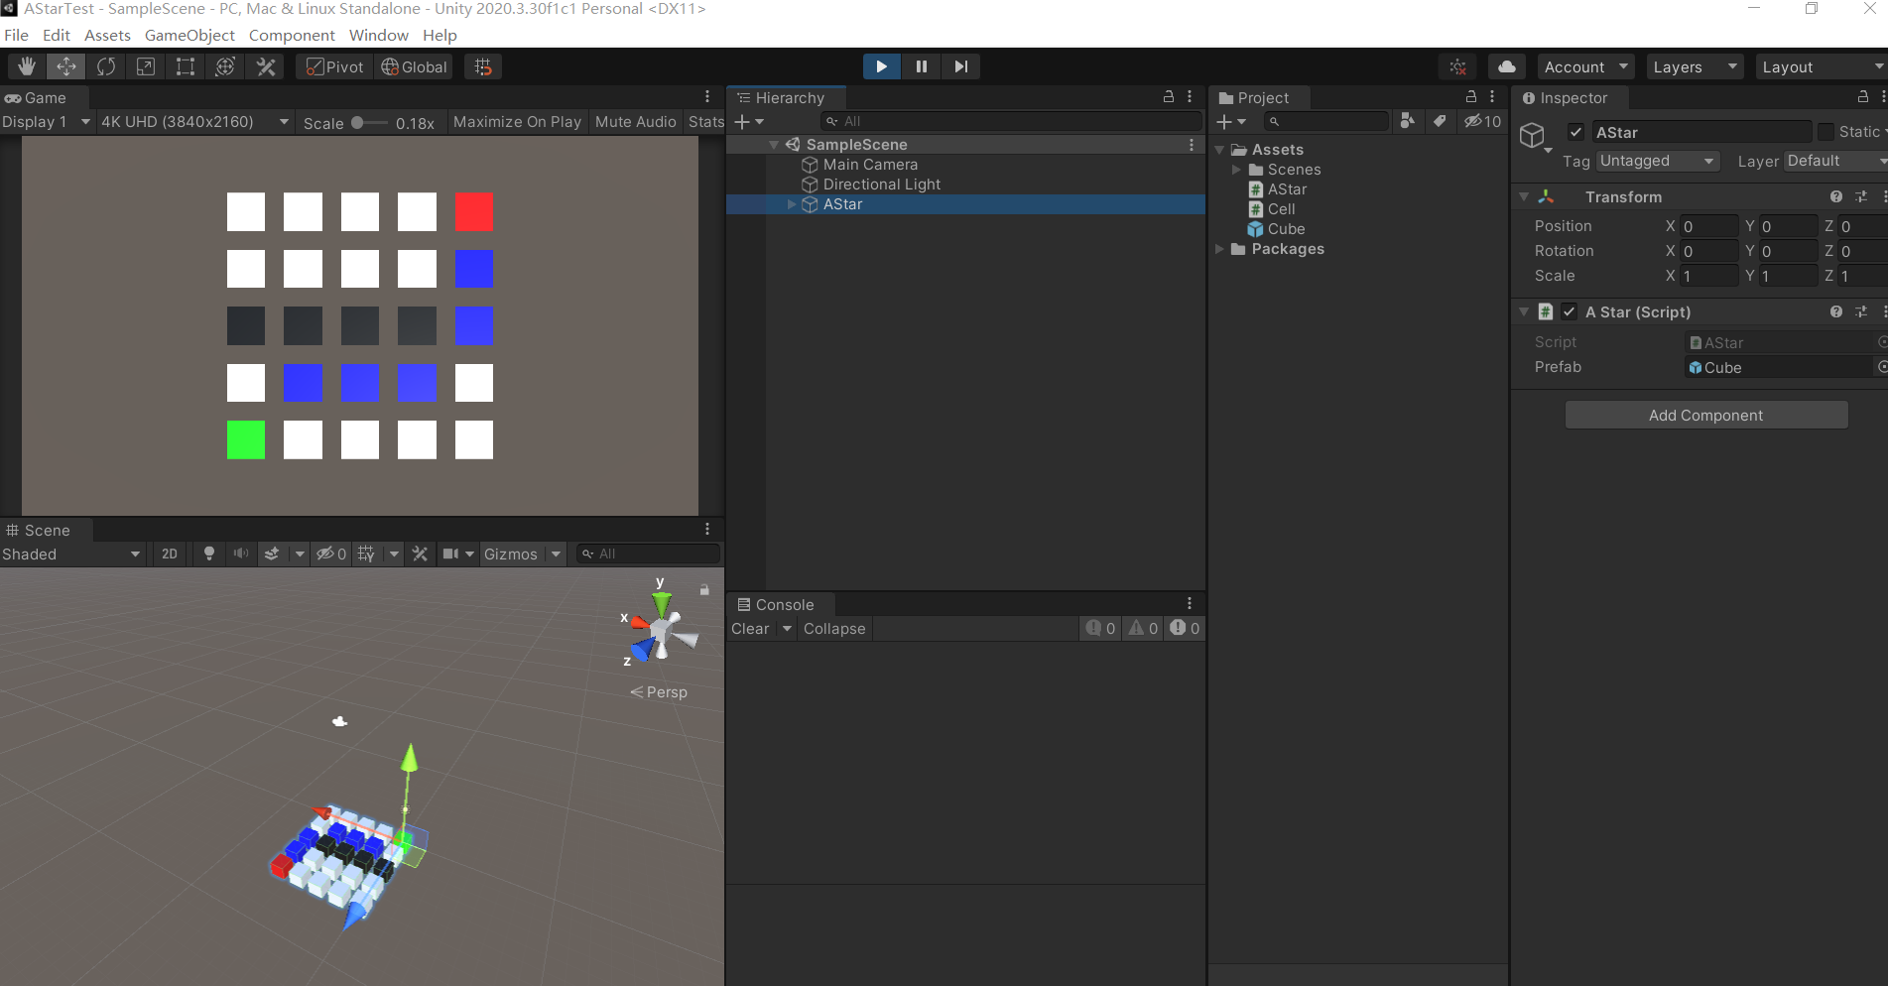Click the Step forward button
1888x986 pixels.
tap(960, 66)
